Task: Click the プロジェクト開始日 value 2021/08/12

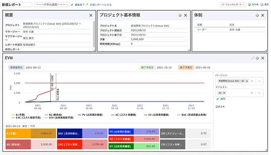Action: pos(138,30)
